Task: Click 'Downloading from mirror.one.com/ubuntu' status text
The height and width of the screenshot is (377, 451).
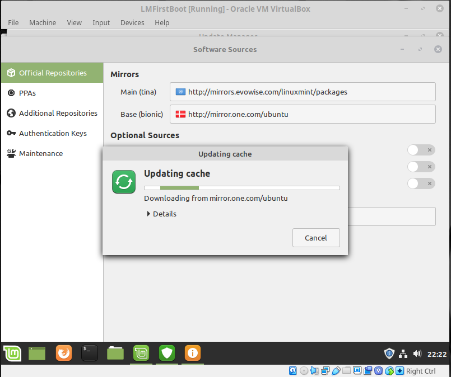Action: tap(216, 199)
